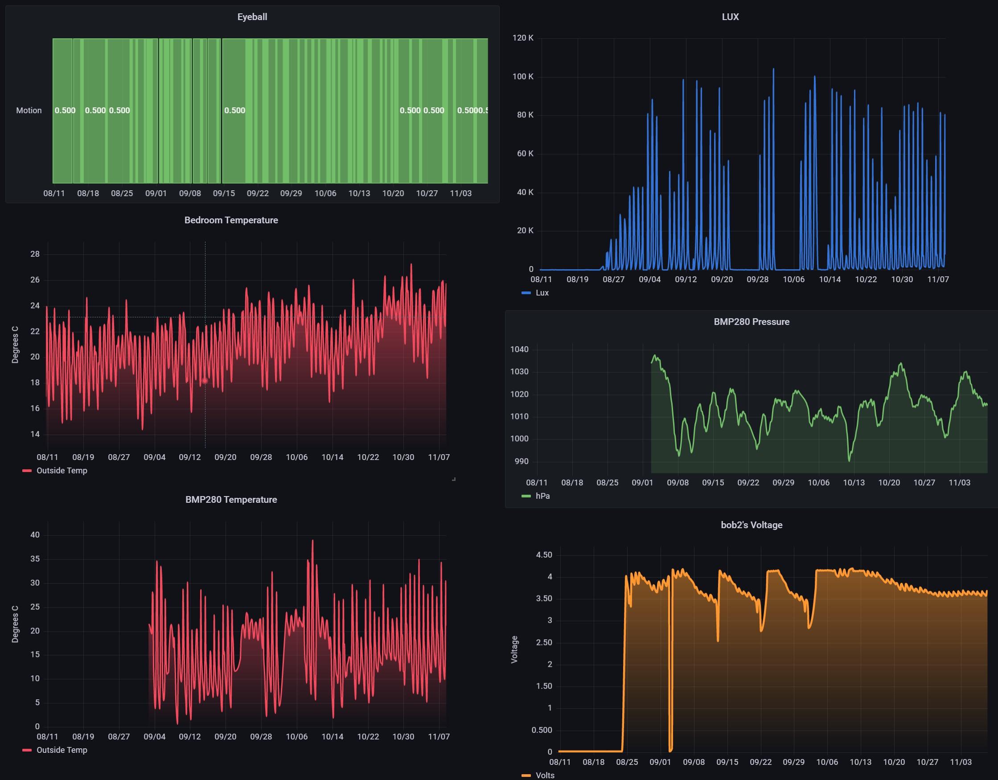Click red swatch in Bedroom Temperature legend
The height and width of the screenshot is (780, 998).
(27, 471)
